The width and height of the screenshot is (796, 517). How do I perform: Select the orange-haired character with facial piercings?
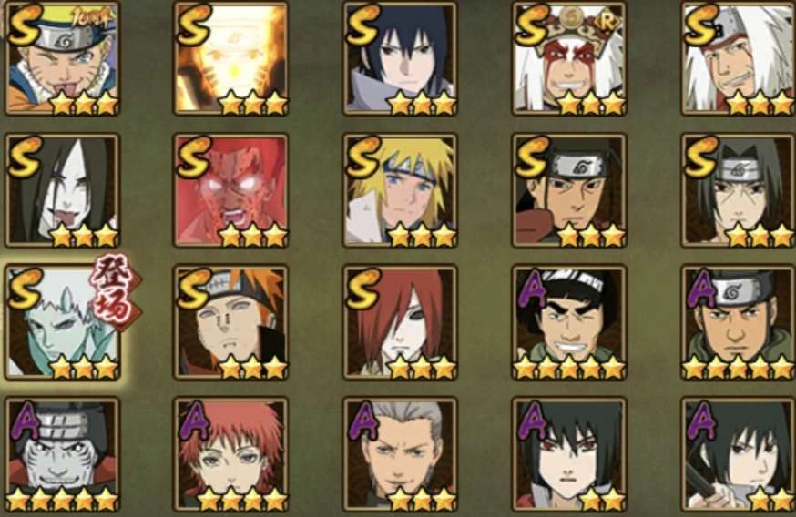231,322
